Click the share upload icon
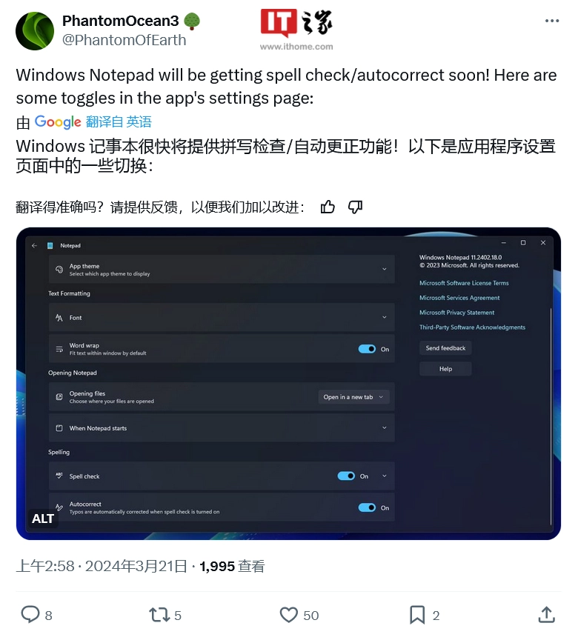The image size is (578, 640). coord(547,614)
